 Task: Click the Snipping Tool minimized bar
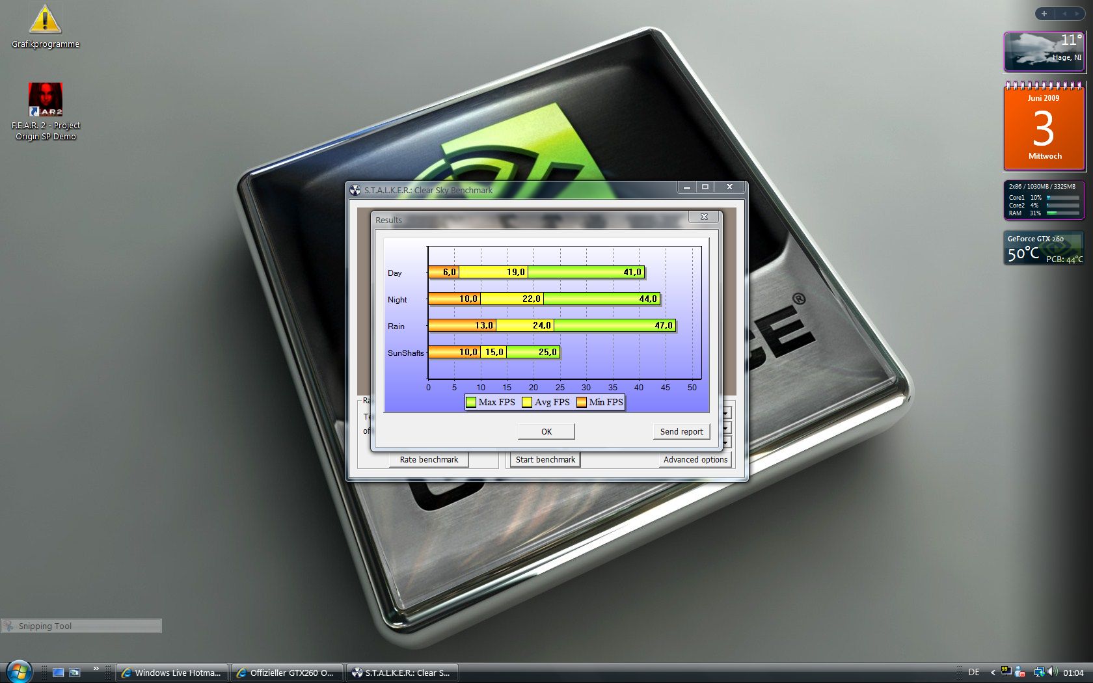(81, 626)
